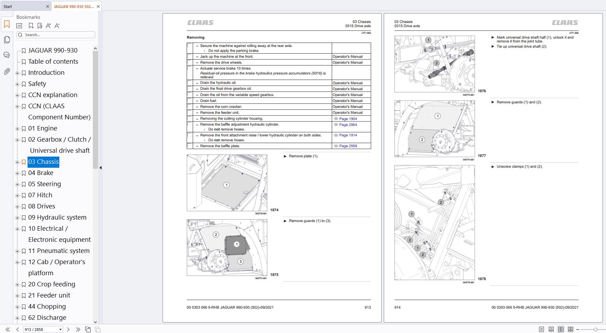606x333 pixels.
Task: Click the previous view icon
Action: click(x=88, y=329)
